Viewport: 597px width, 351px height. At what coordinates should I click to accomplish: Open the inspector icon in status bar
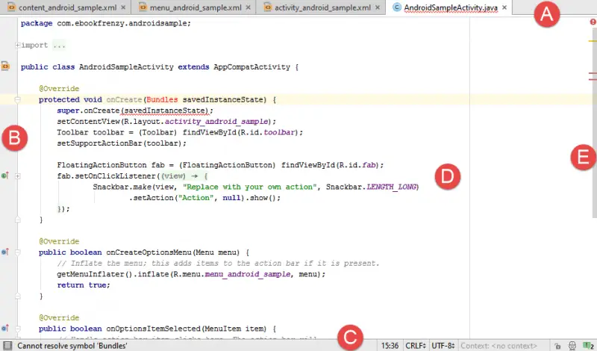point(571,346)
